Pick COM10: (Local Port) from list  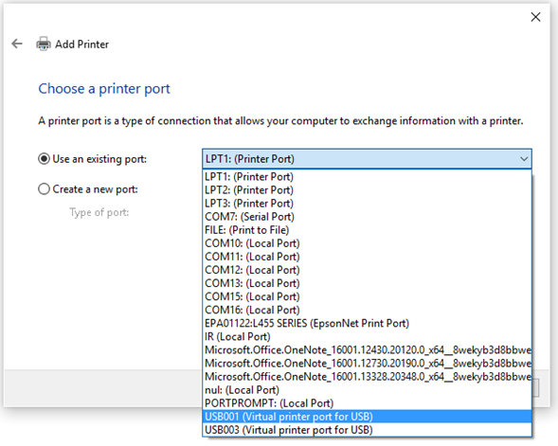[x=368, y=243]
